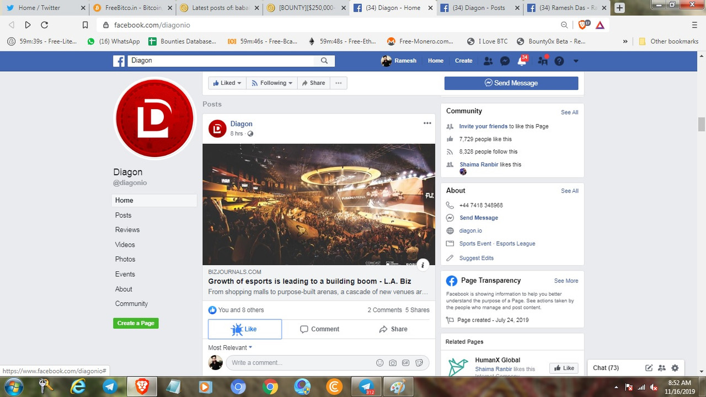Click See More in Page Transparency

click(x=566, y=281)
